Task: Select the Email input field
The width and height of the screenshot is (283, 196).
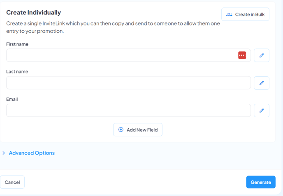Action: pos(128,110)
